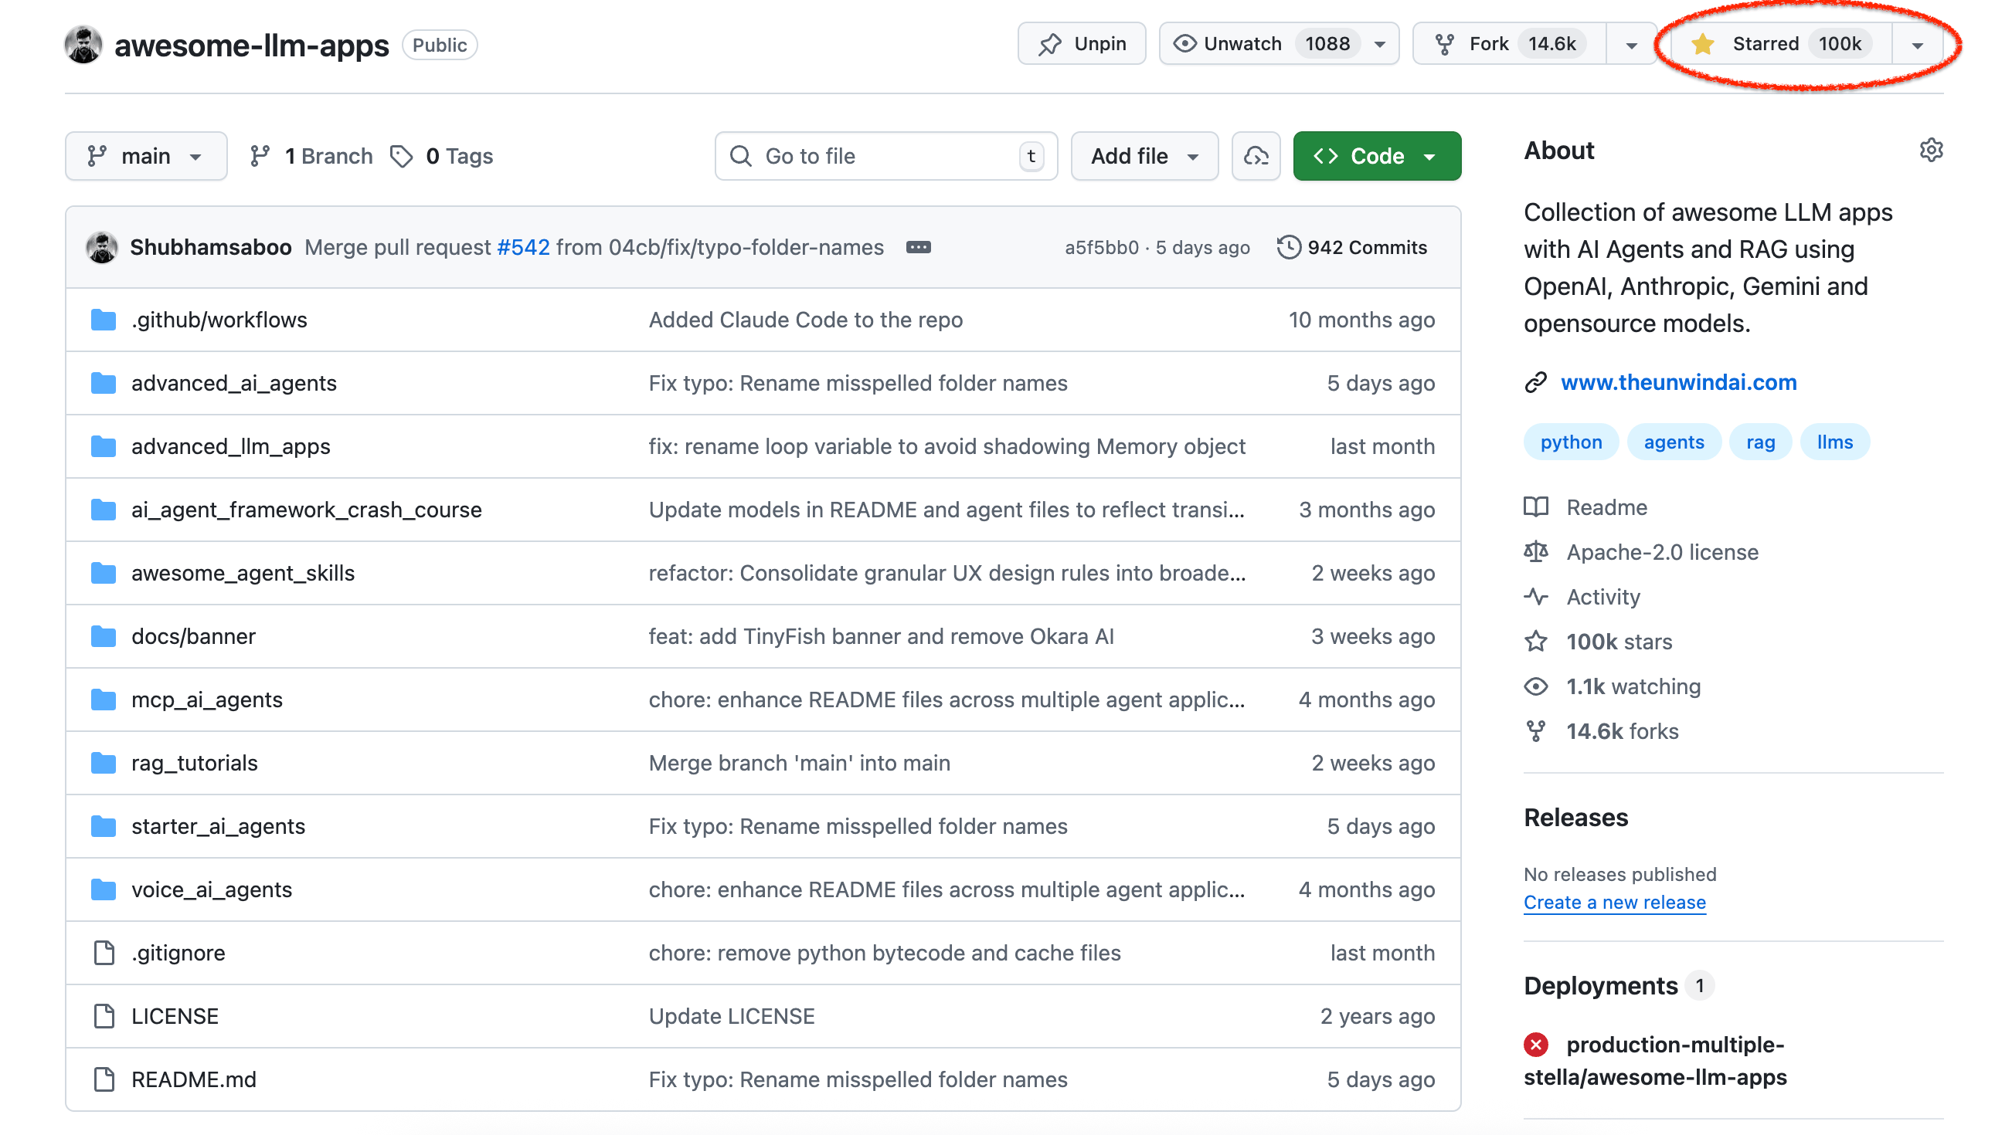Open the Add file dropdown

(1144, 156)
